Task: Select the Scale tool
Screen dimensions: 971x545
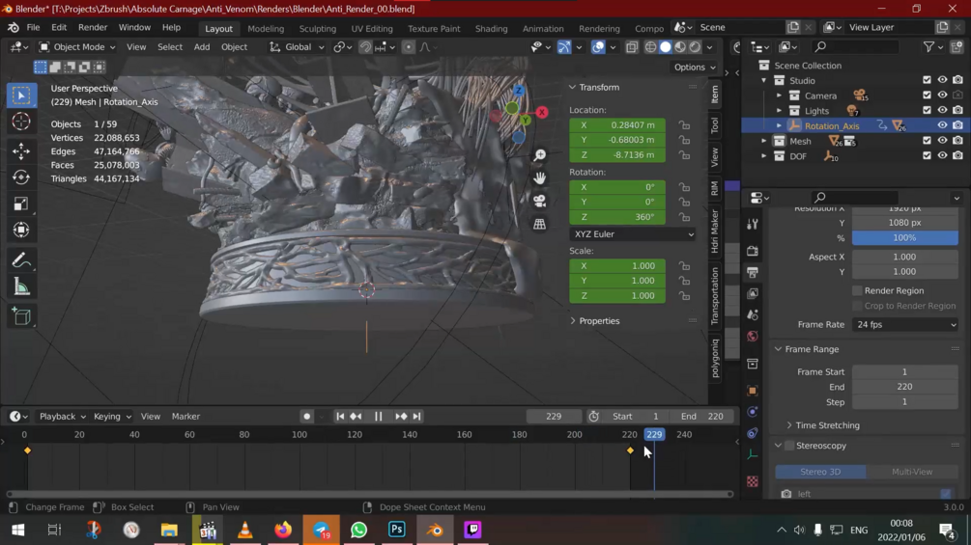Action: click(x=21, y=204)
